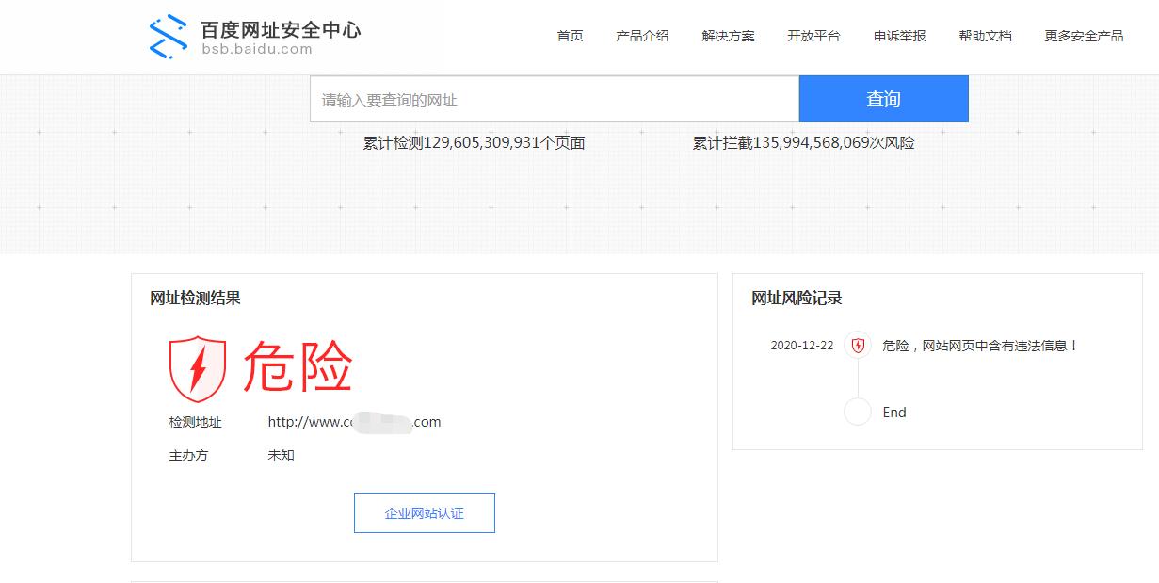Expand 更多安全产品 menu
This screenshot has width=1159, height=583.
(1083, 36)
